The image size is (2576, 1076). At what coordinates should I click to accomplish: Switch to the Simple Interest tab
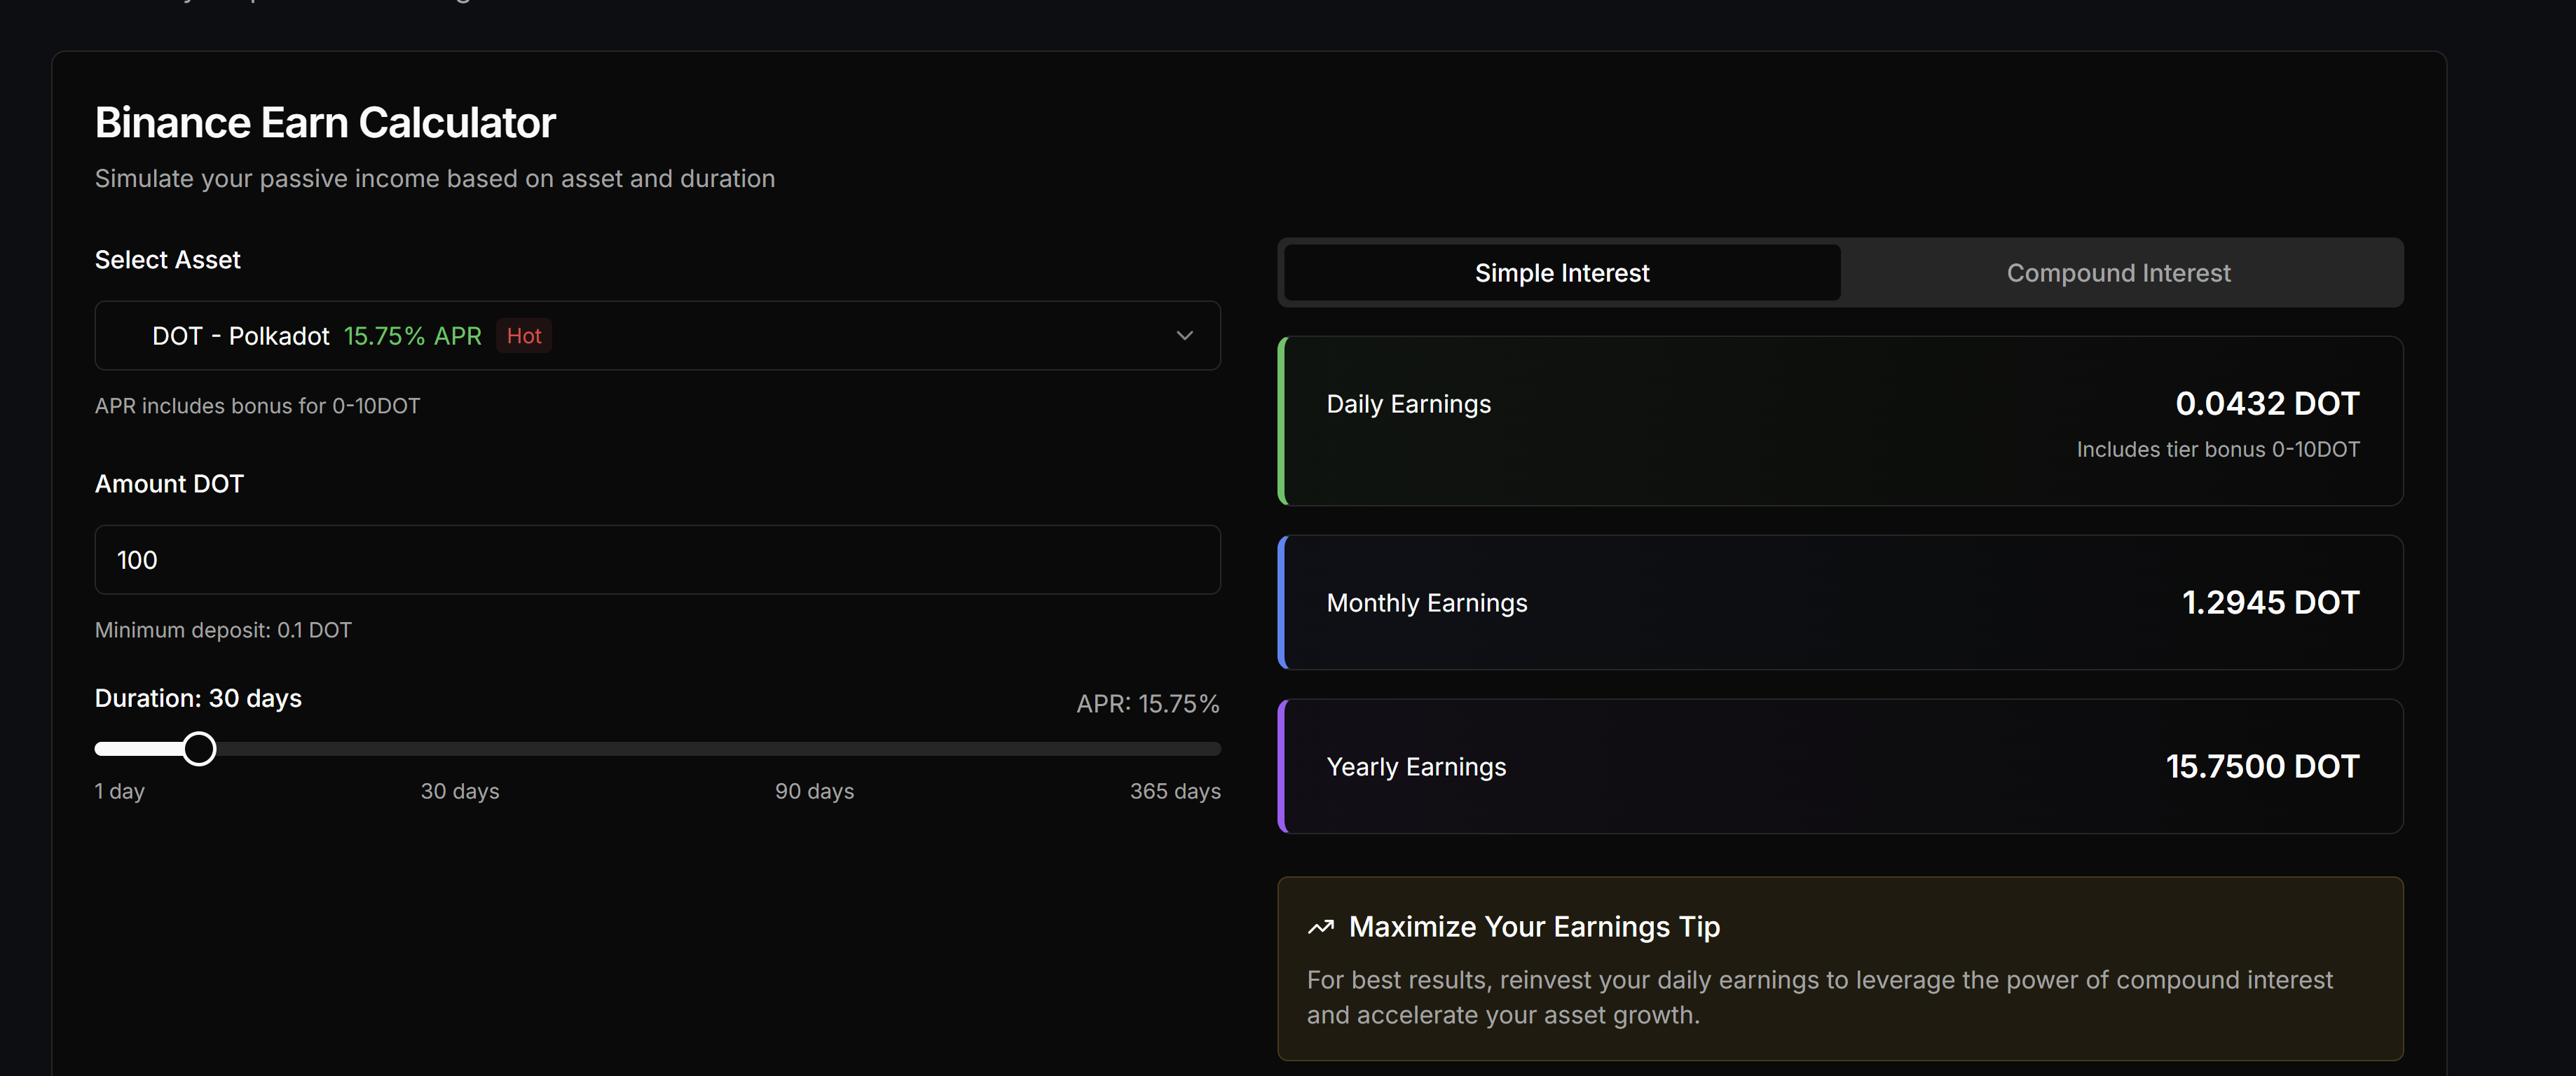pyautogui.click(x=1561, y=273)
